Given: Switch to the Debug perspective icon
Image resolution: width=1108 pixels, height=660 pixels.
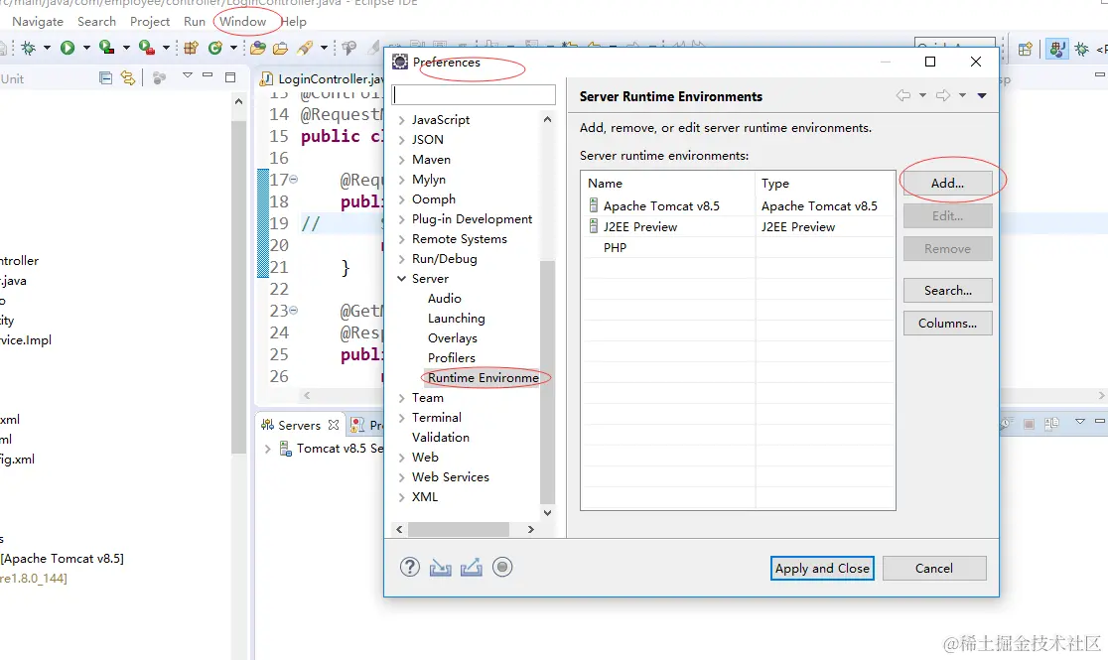Looking at the screenshot, I should tap(1081, 49).
